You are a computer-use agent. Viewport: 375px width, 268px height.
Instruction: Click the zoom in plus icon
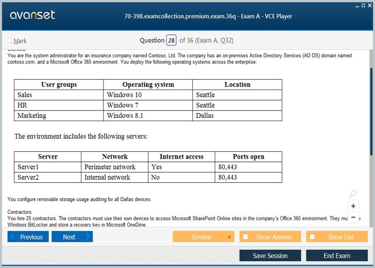353,206
